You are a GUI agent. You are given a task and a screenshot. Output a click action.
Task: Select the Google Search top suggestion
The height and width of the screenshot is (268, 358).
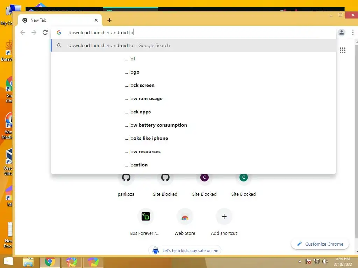(193, 45)
